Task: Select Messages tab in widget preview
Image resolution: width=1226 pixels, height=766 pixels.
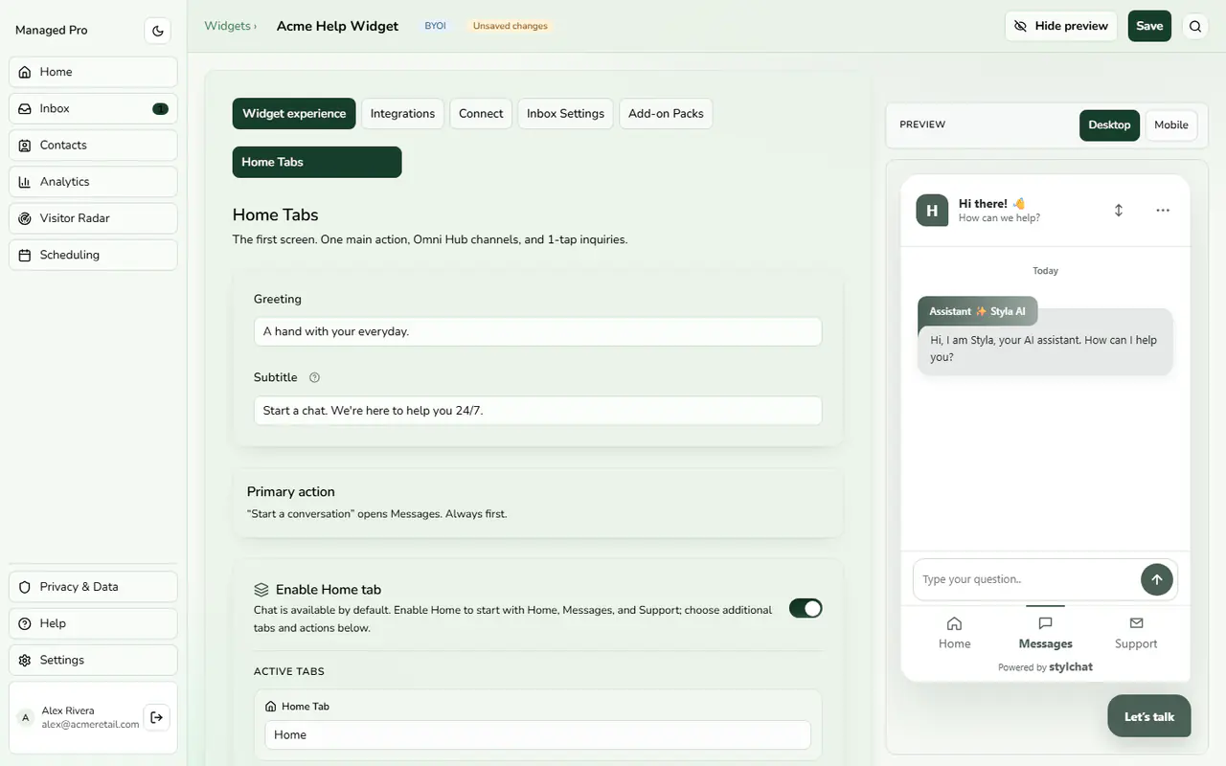Action: tap(1045, 633)
